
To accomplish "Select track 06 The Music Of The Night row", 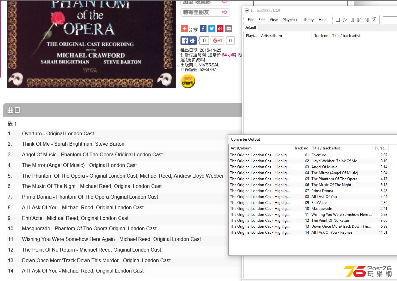I will (x=309, y=185).
